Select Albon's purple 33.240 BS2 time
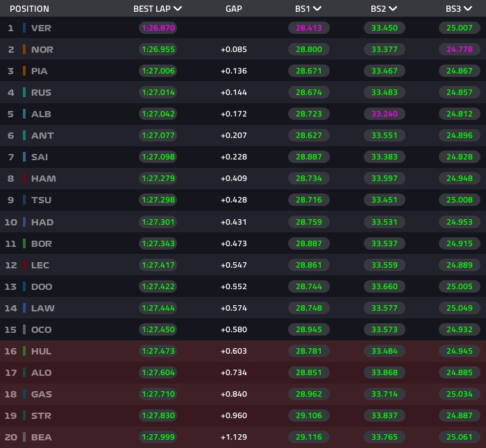 (385, 114)
